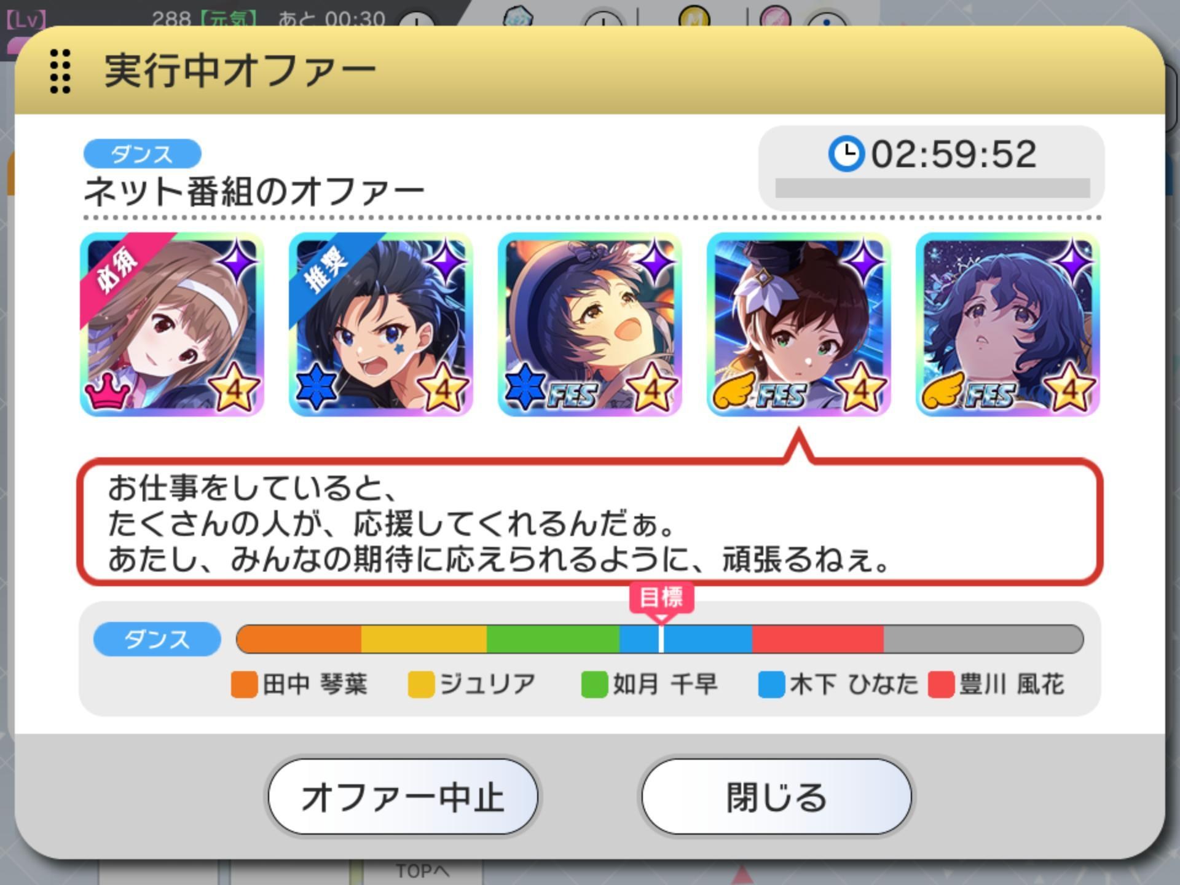Click the ダンス label beside progress bar
The width and height of the screenshot is (1180, 885).
[x=157, y=639]
